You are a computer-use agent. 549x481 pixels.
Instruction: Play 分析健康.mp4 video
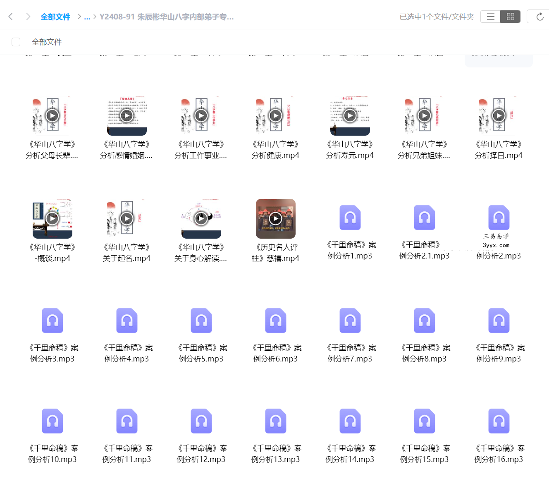pyautogui.click(x=276, y=116)
